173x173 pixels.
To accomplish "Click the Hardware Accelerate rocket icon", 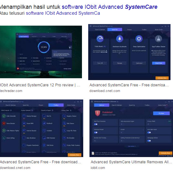I will click(x=120, y=39).
